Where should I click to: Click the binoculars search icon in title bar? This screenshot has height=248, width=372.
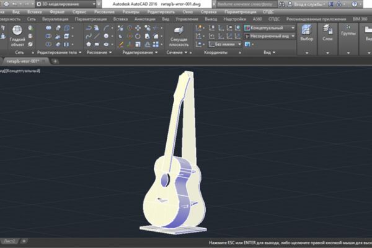coord(281,4)
